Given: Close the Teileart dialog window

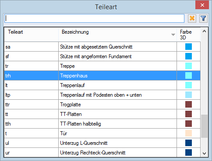Looking at the screenshot, I should coord(202,5).
